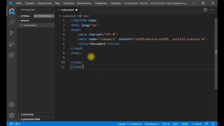Change CRLF end of line sequence
The width and height of the screenshot is (224, 126).
click(175, 124)
